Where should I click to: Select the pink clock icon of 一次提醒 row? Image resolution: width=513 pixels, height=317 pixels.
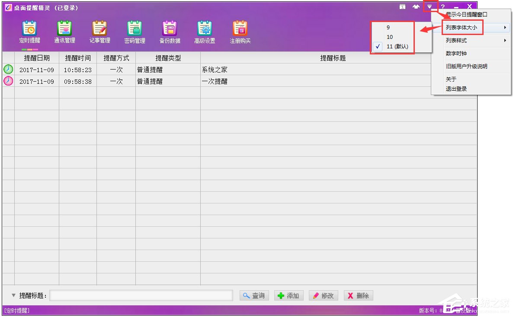(8, 81)
